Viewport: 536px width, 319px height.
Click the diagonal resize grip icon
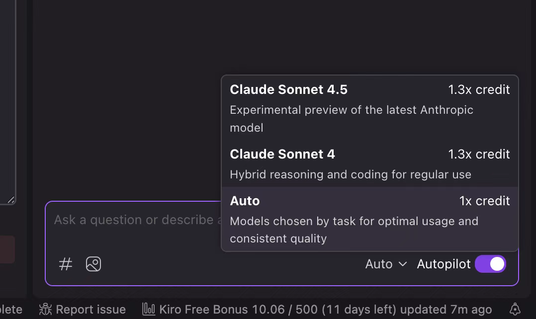coord(11,200)
